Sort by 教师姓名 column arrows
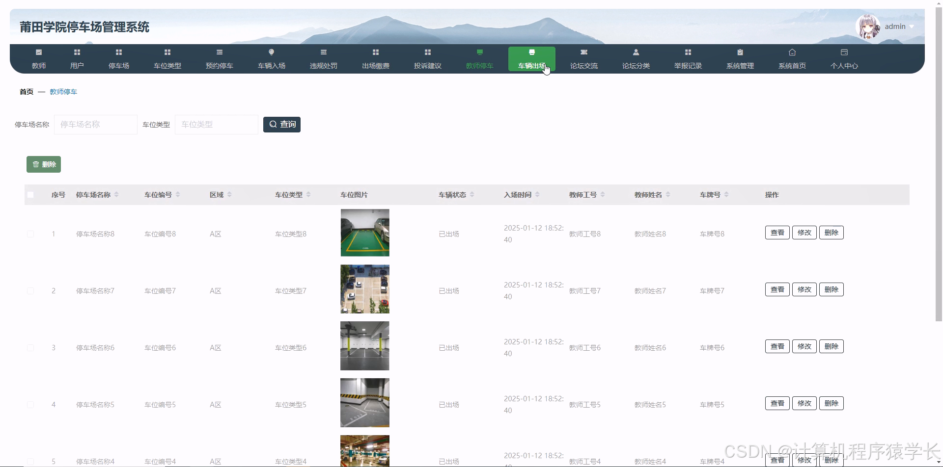Image resolution: width=943 pixels, height=467 pixels. (x=668, y=195)
